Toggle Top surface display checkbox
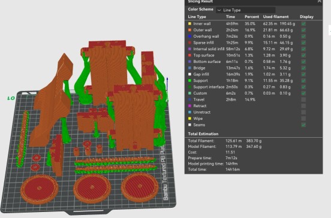This screenshot has width=331, height=218. [303, 55]
